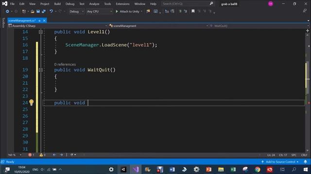Click the Unity project explorer toolbar icon
This screenshot has width=311, height=174.
(x=155, y=12)
